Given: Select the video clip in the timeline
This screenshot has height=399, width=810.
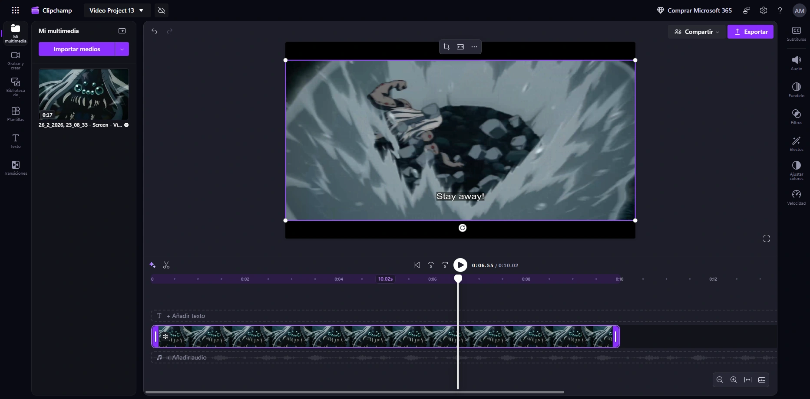Looking at the screenshot, I should tap(386, 337).
